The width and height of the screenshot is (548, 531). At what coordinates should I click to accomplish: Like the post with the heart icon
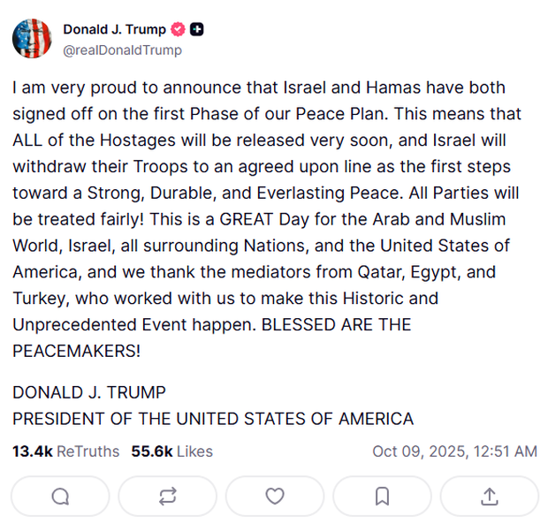(275, 497)
